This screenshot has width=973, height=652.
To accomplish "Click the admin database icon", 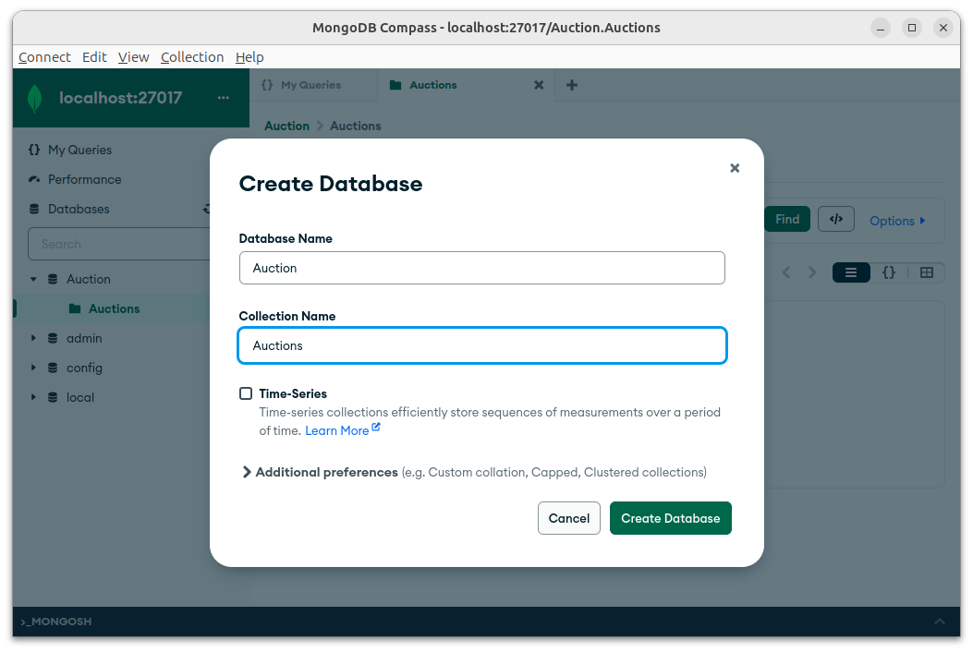I will 53,338.
